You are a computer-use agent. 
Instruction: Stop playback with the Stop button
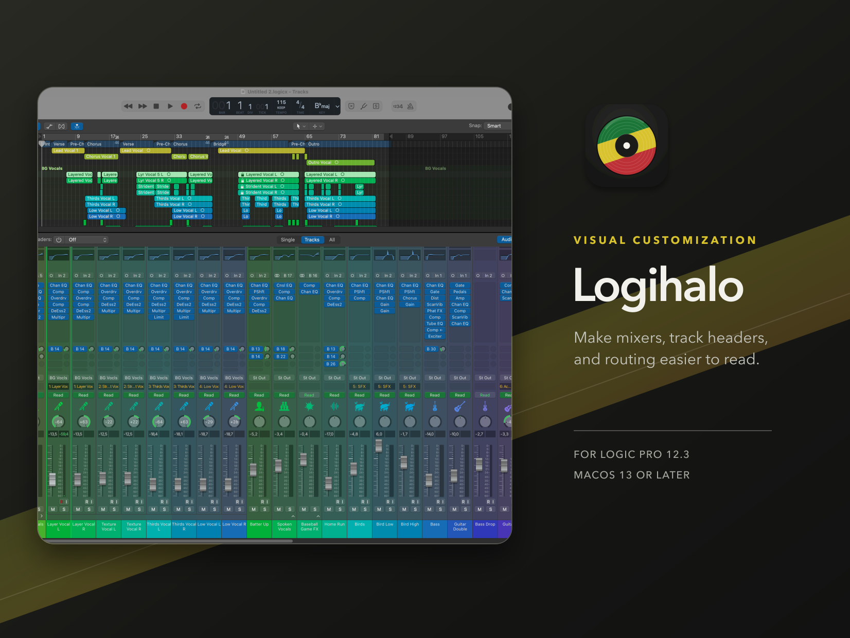tap(156, 107)
